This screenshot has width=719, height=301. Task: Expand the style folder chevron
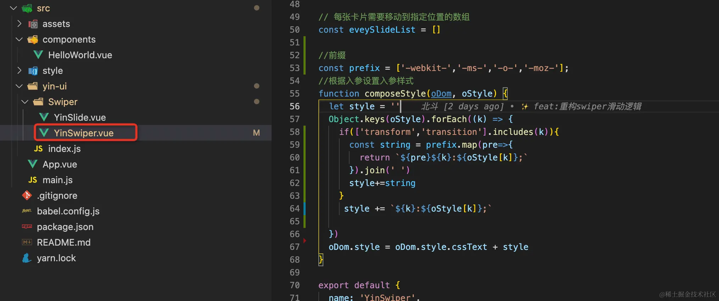(19, 71)
